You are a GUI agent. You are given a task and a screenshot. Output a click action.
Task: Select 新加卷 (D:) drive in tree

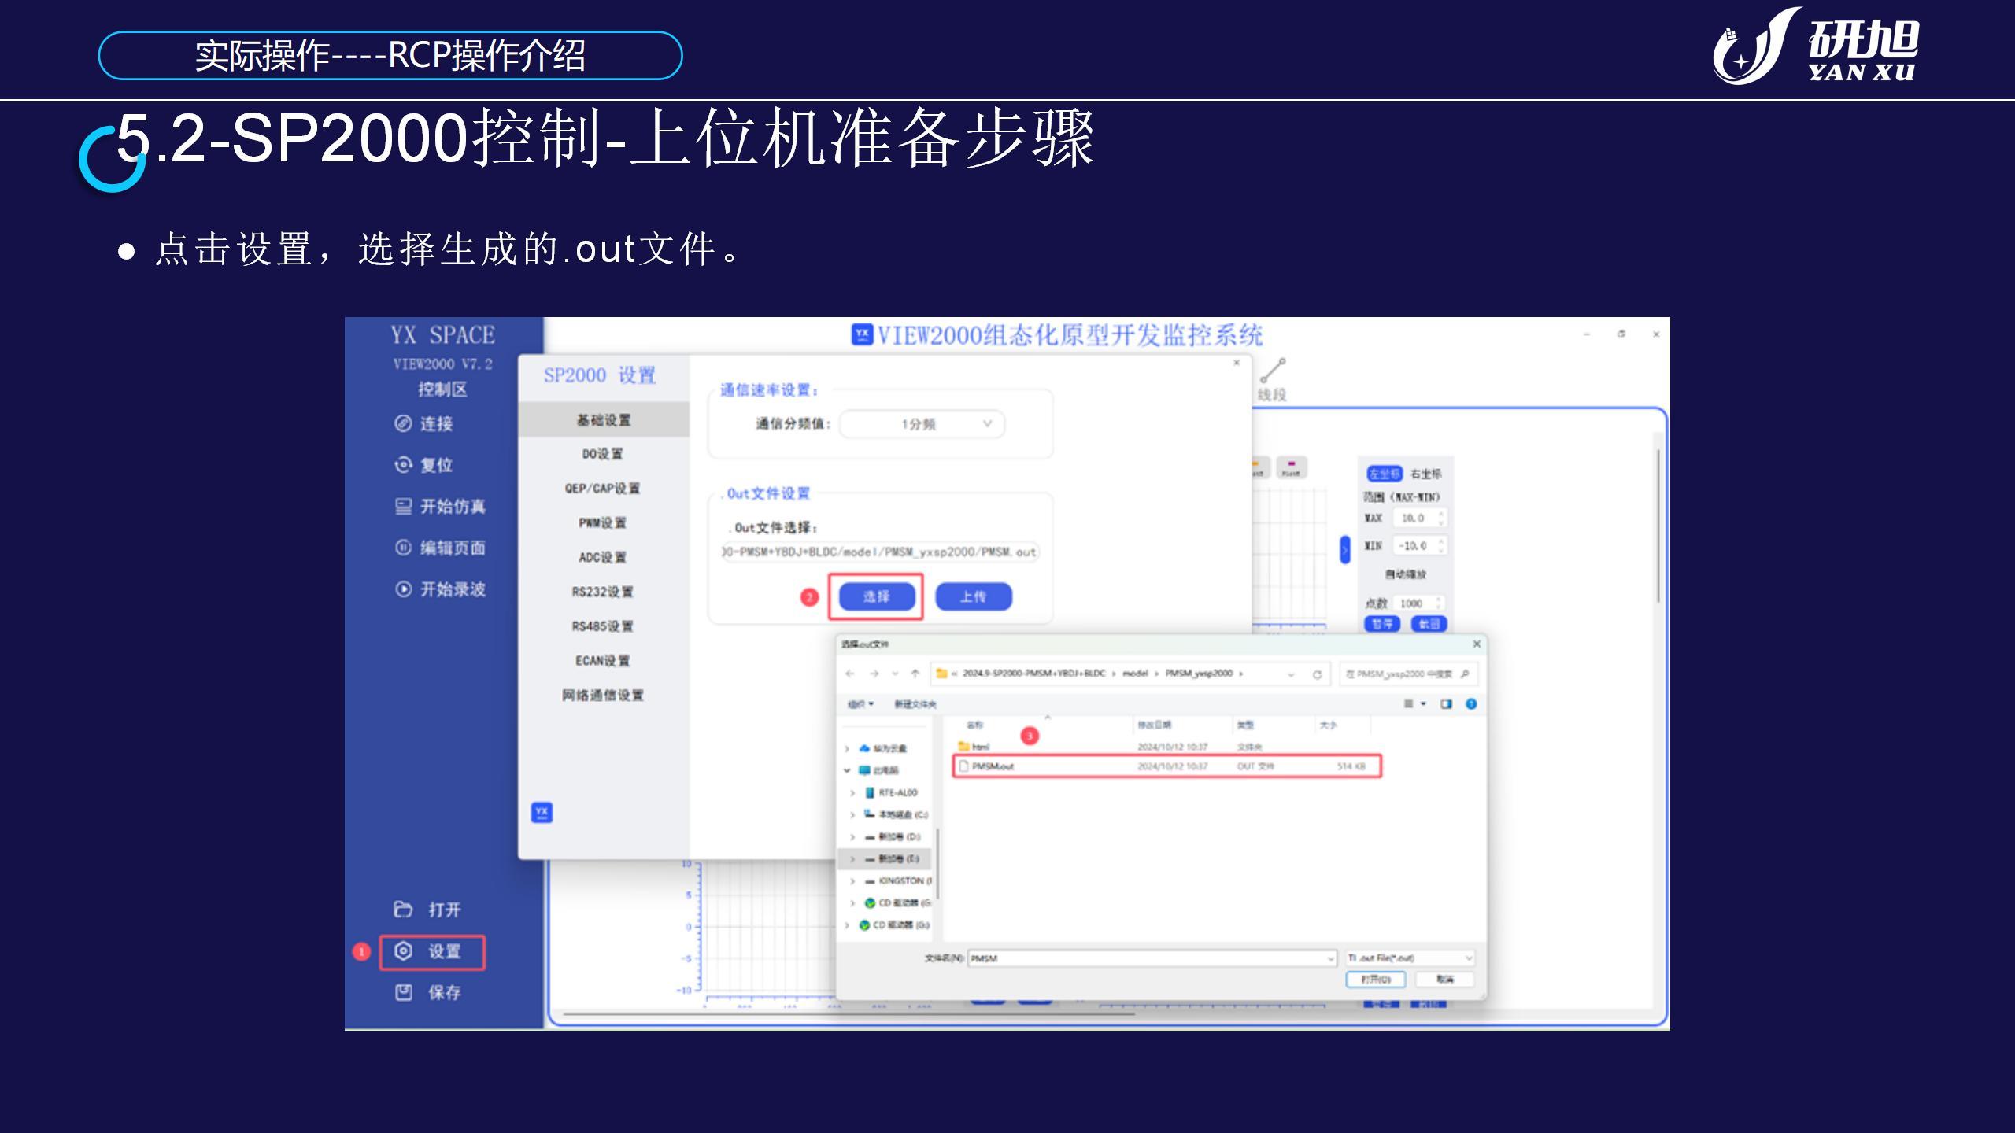893,836
